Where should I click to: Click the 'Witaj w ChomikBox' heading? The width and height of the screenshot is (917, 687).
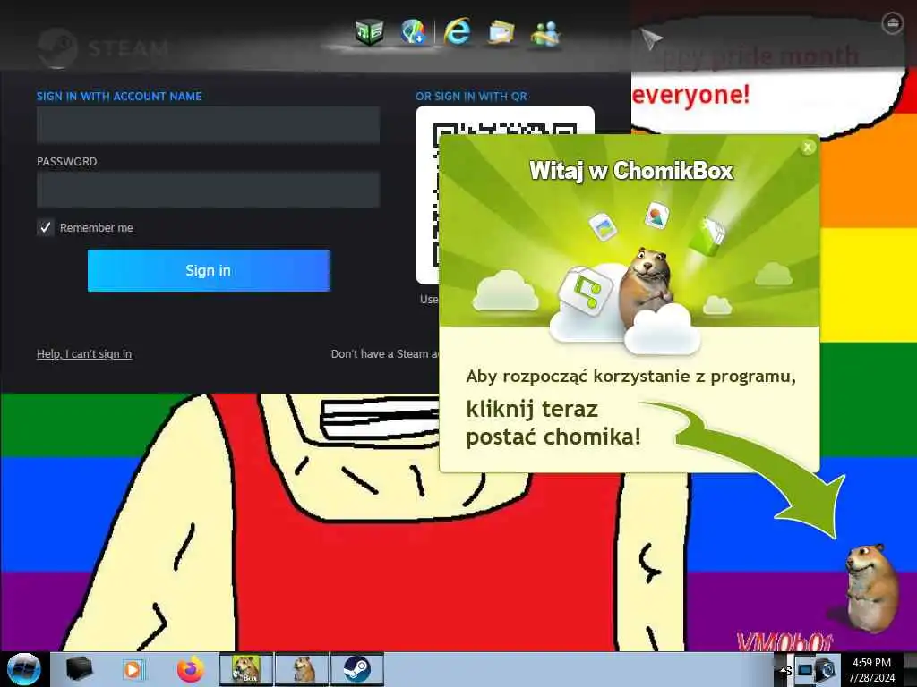tap(631, 171)
